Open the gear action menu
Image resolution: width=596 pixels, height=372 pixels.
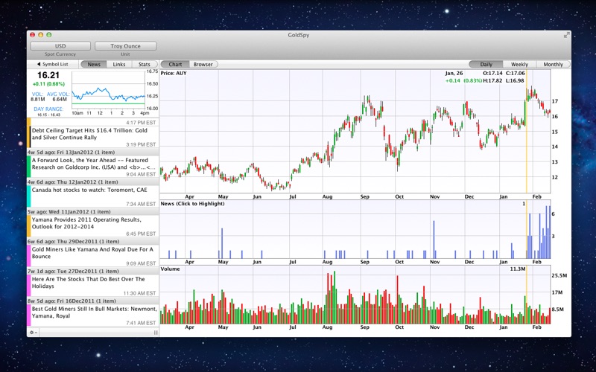click(x=33, y=333)
